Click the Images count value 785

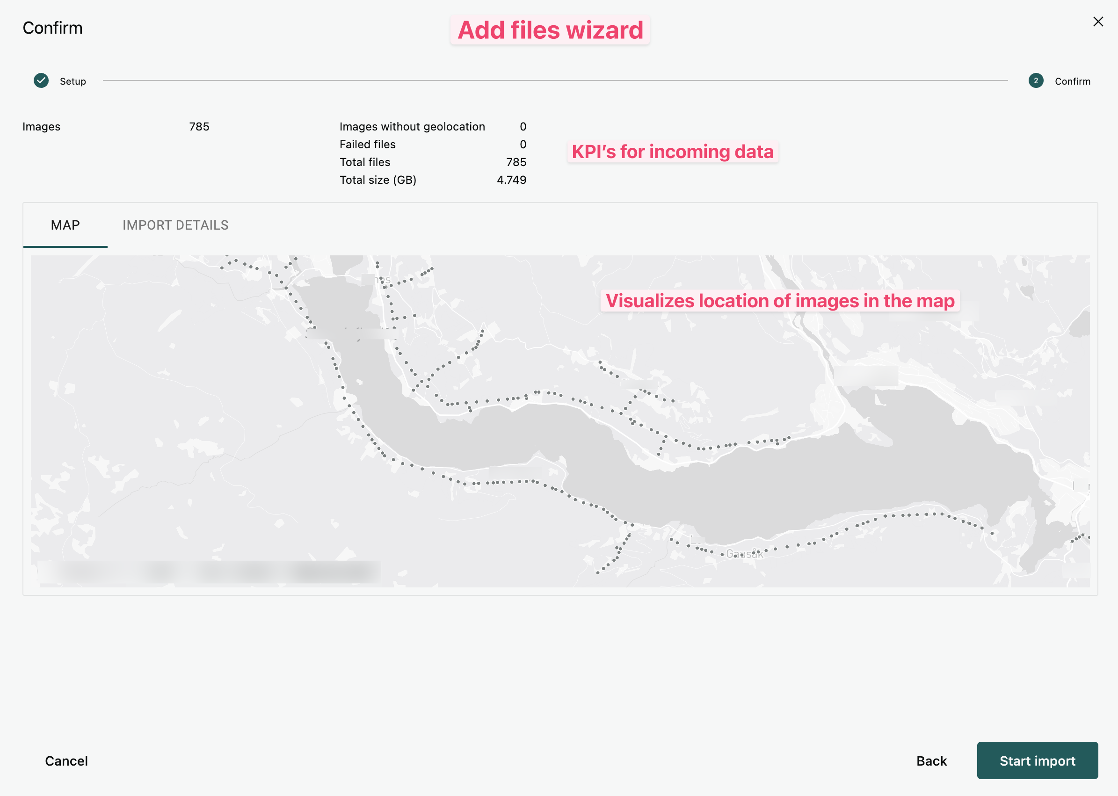[199, 126]
